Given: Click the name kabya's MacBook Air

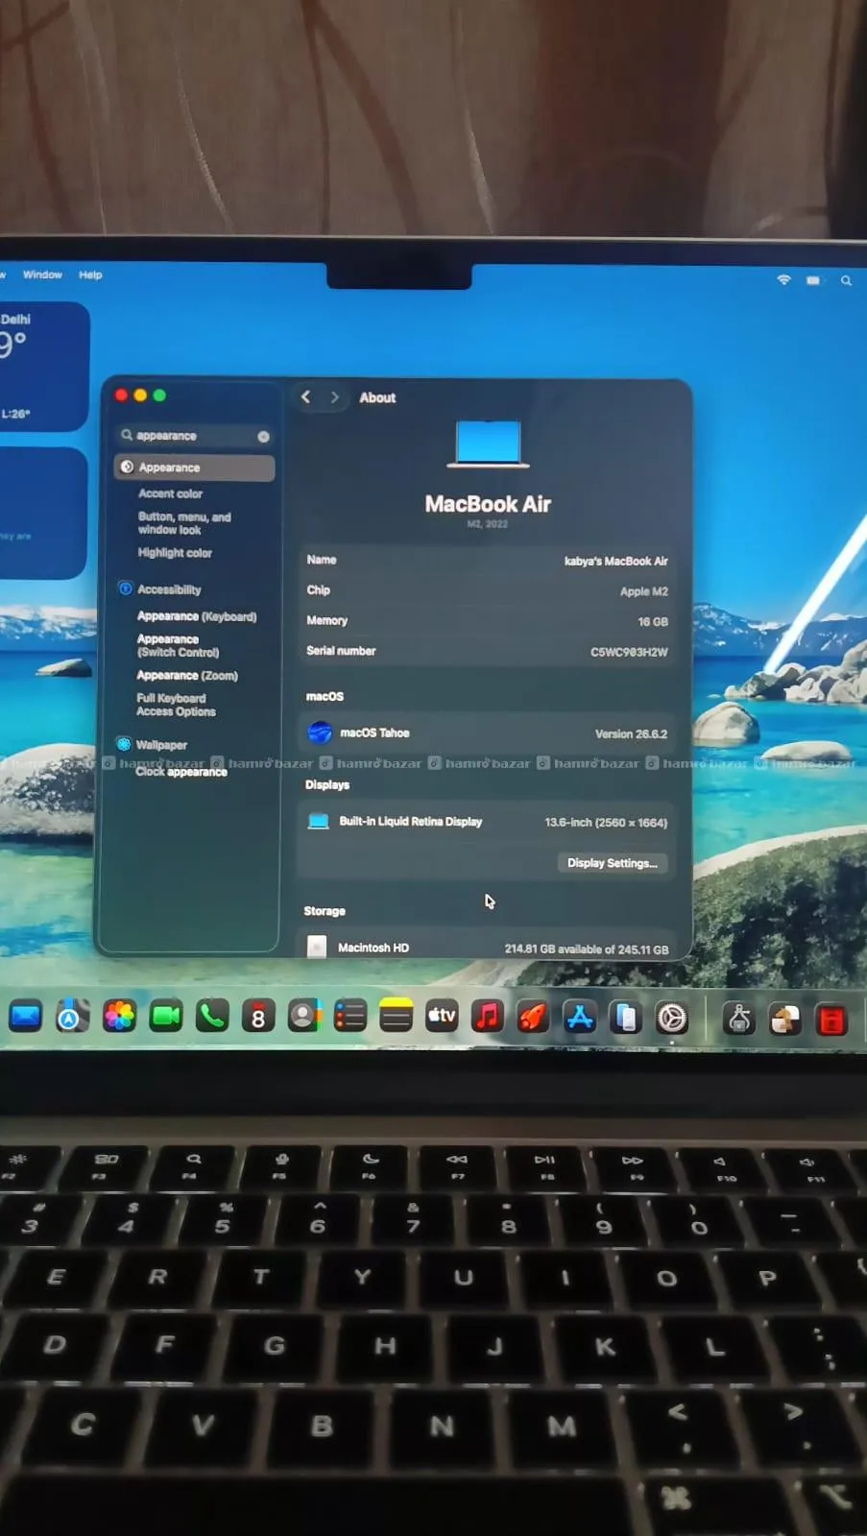Looking at the screenshot, I should (615, 561).
